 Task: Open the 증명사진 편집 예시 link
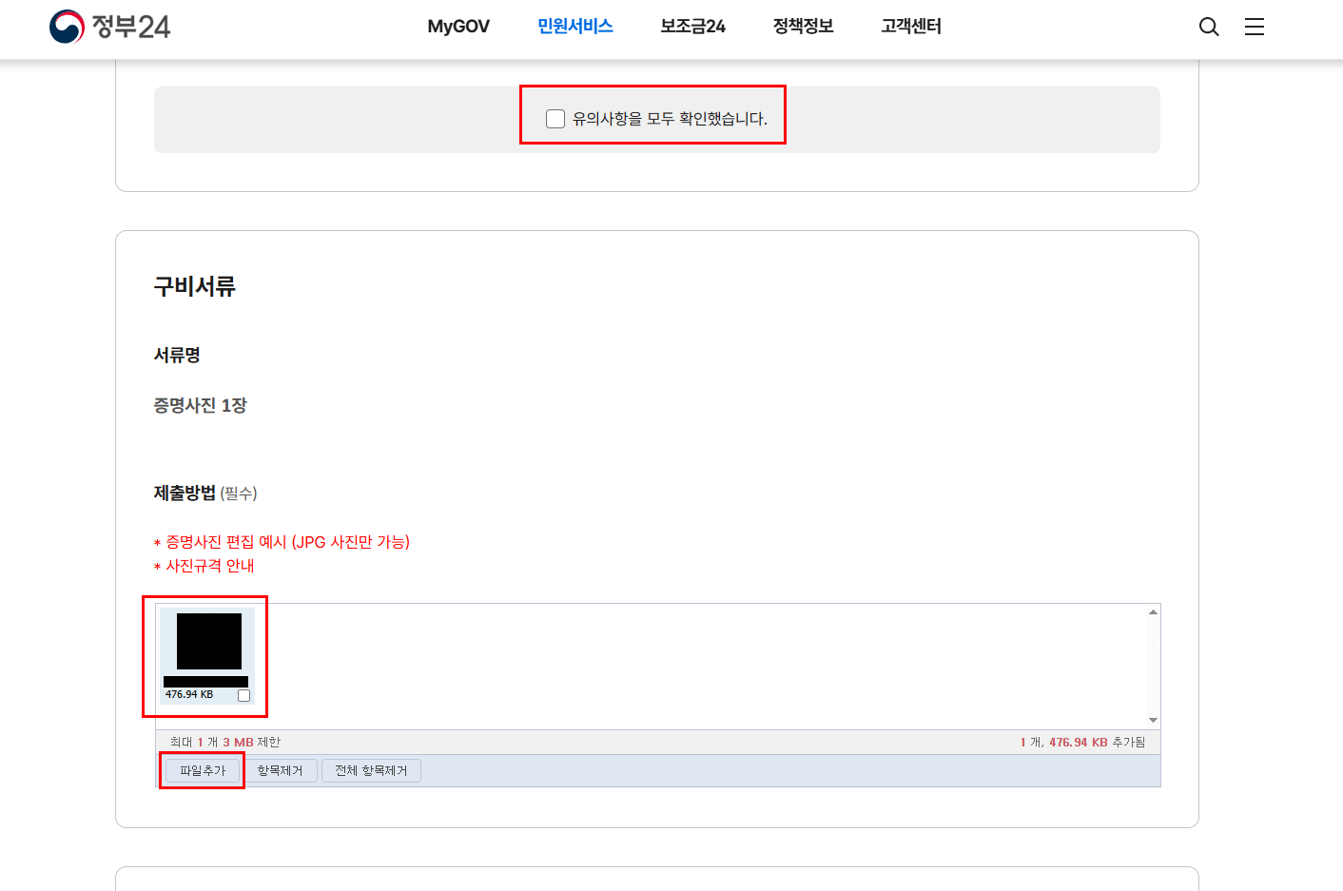pyautogui.click(x=288, y=542)
